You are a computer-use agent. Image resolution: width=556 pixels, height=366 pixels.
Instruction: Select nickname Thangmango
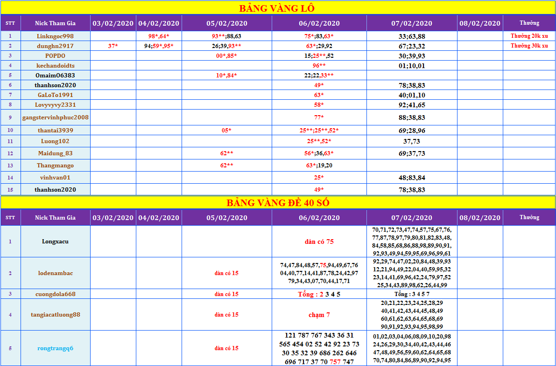55,166
